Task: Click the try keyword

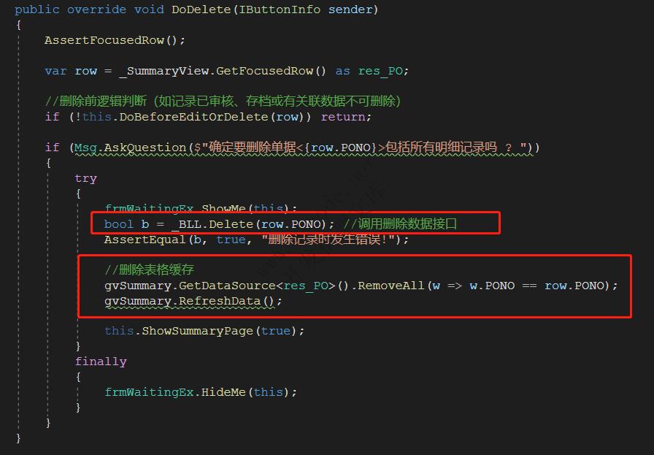Action: (x=85, y=177)
